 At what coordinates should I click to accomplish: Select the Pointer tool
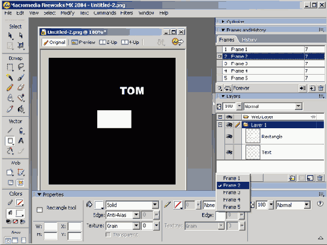point(10,36)
